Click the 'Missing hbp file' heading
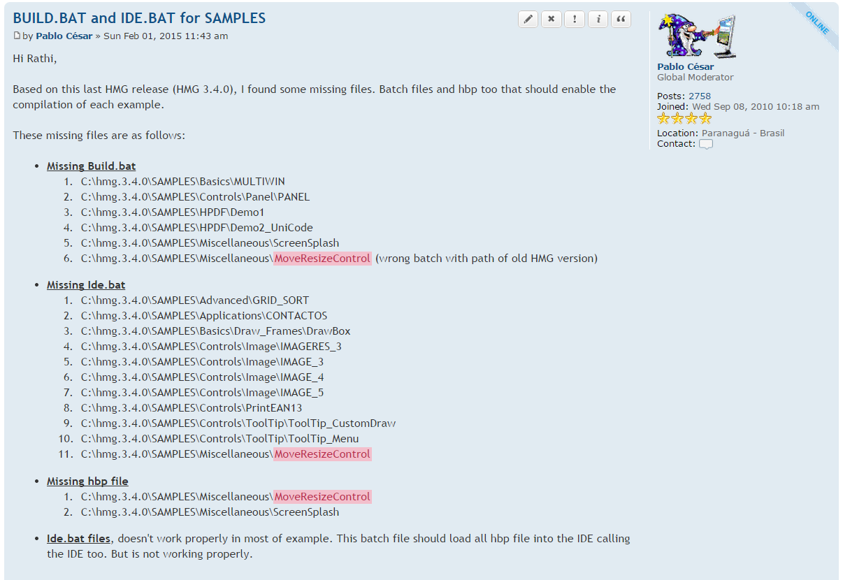The height and width of the screenshot is (580, 843). click(87, 481)
